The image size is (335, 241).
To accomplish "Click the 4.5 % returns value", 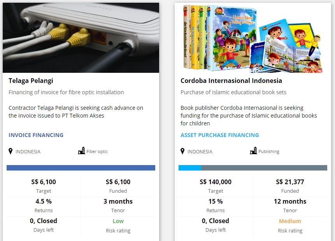I will click(44, 201).
